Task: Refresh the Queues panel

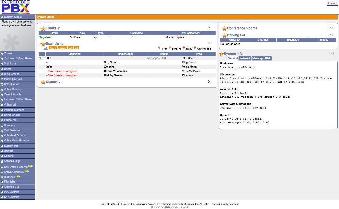Action: 60,82
